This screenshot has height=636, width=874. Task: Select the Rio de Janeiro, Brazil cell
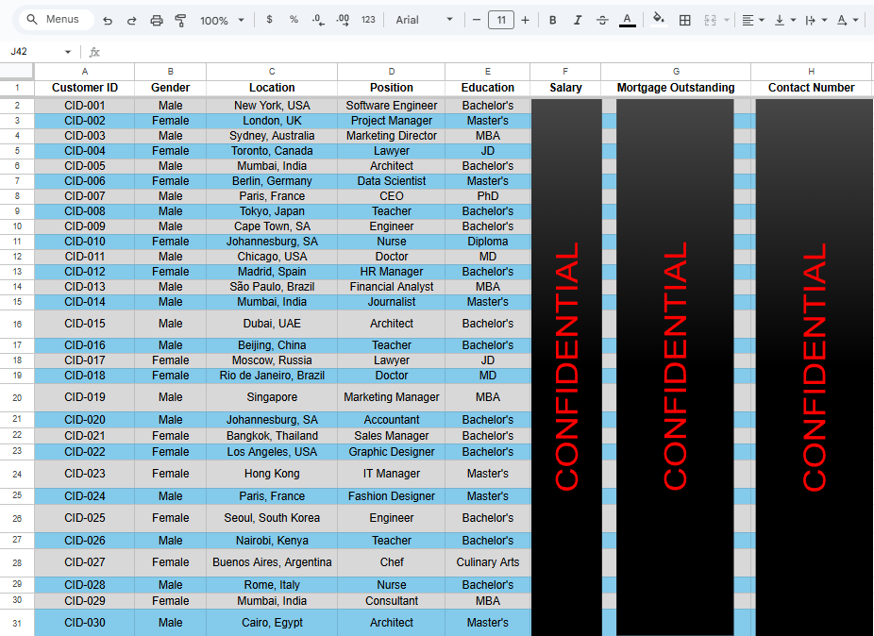(272, 376)
